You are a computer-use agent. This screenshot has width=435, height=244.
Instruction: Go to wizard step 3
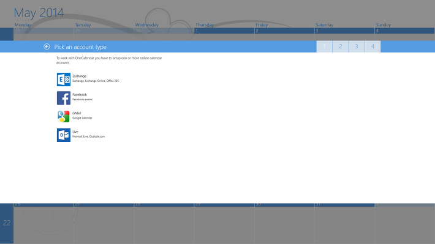click(357, 46)
